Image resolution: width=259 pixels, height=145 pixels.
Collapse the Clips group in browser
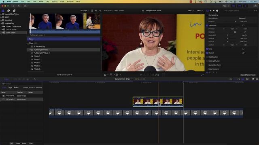click(x=28, y=43)
